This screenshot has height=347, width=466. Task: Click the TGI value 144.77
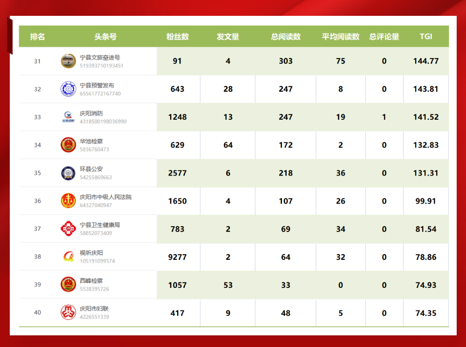pyautogui.click(x=426, y=61)
